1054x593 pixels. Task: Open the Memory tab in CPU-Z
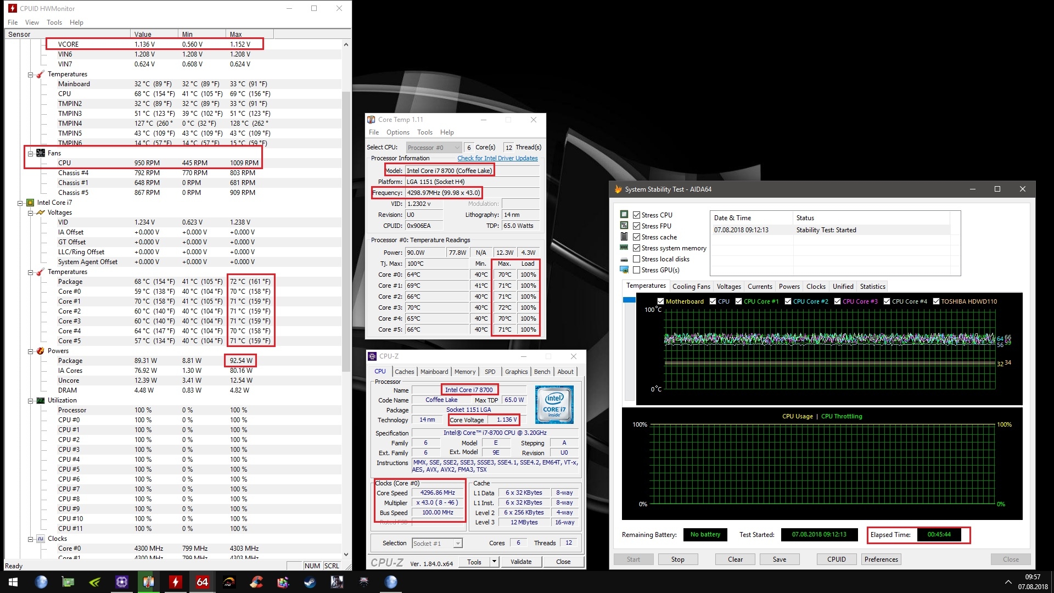(464, 372)
